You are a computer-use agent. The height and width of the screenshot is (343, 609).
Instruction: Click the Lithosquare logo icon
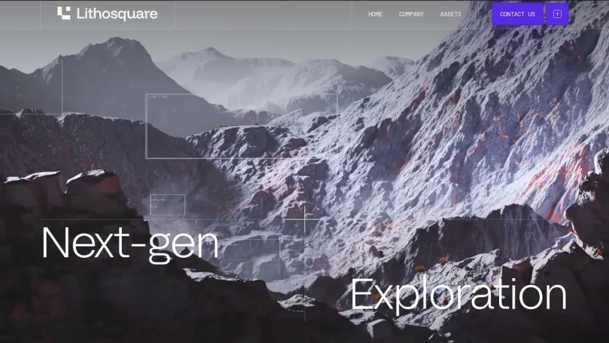64,13
